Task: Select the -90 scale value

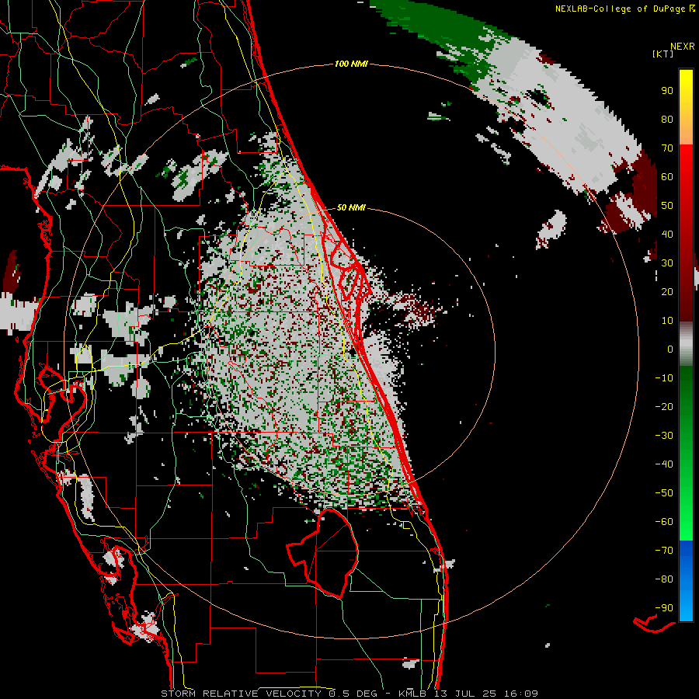Action: pyautogui.click(x=664, y=608)
